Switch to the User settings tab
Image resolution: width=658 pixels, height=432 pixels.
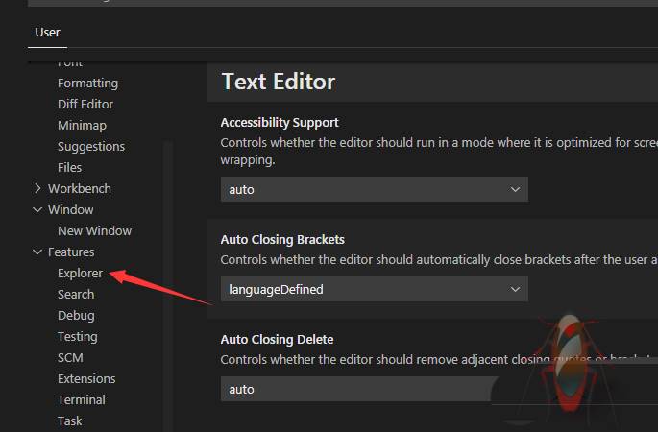(x=47, y=32)
